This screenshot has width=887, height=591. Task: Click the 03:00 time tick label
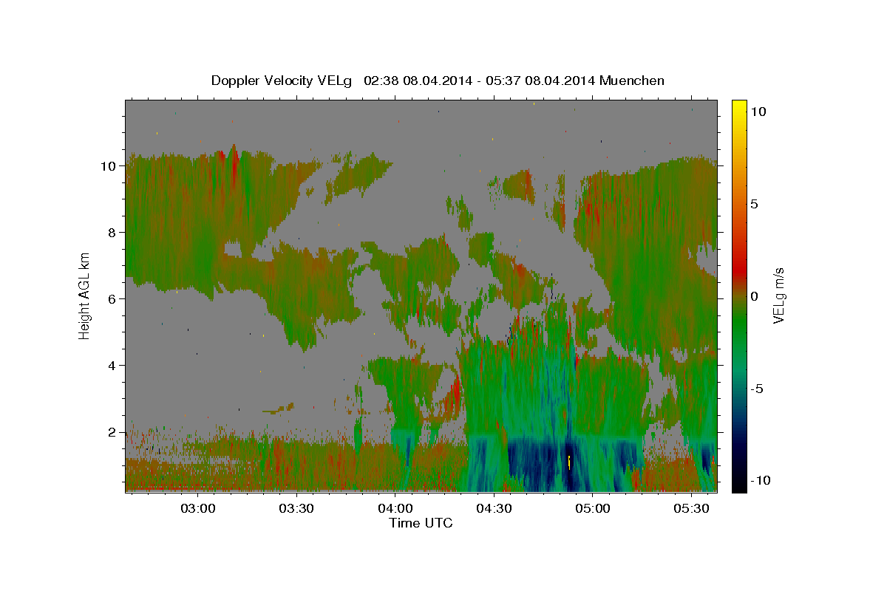198,508
